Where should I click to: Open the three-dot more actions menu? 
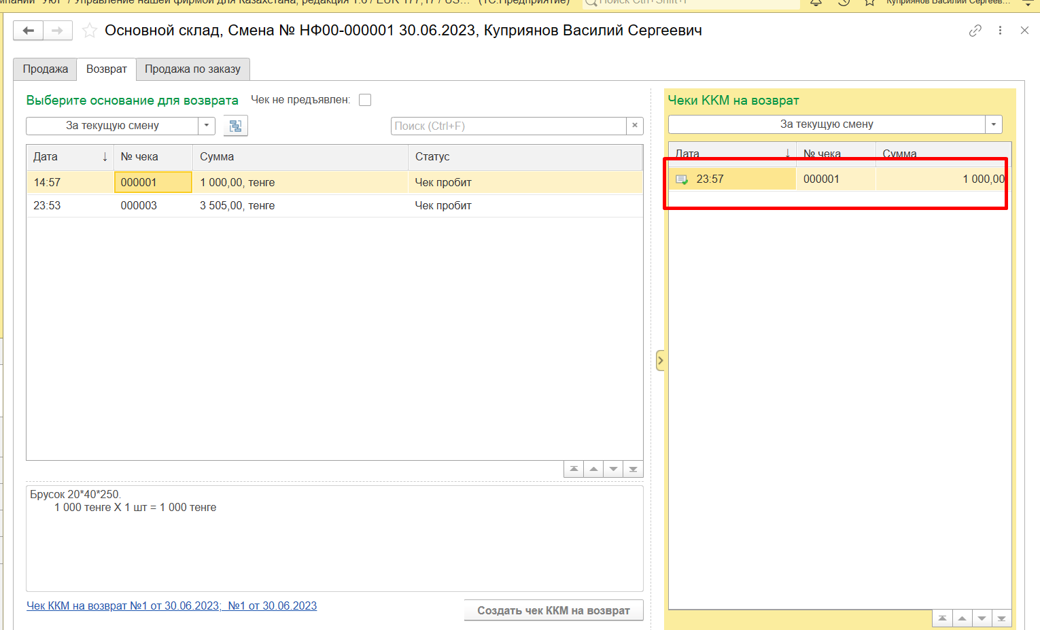tap(1000, 31)
